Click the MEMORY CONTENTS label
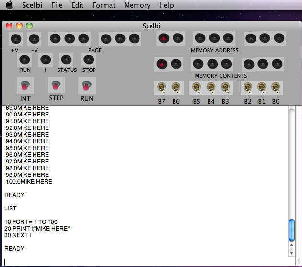The height and width of the screenshot is (267, 302). click(x=221, y=76)
